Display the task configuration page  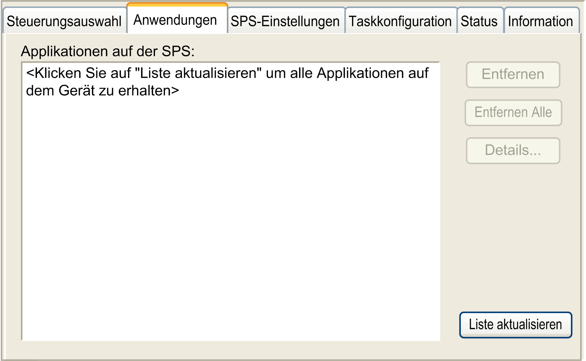point(400,21)
